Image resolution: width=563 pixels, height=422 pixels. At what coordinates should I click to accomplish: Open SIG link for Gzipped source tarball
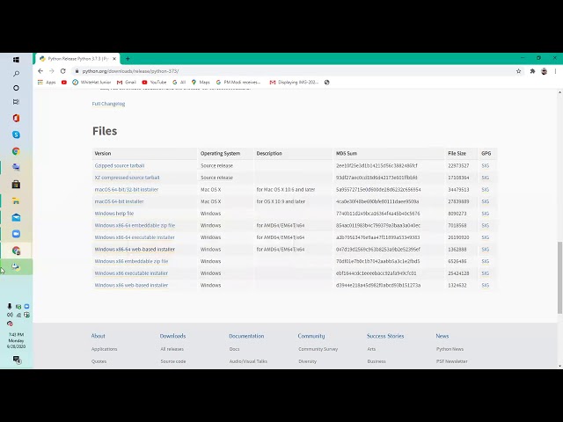tap(485, 165)
